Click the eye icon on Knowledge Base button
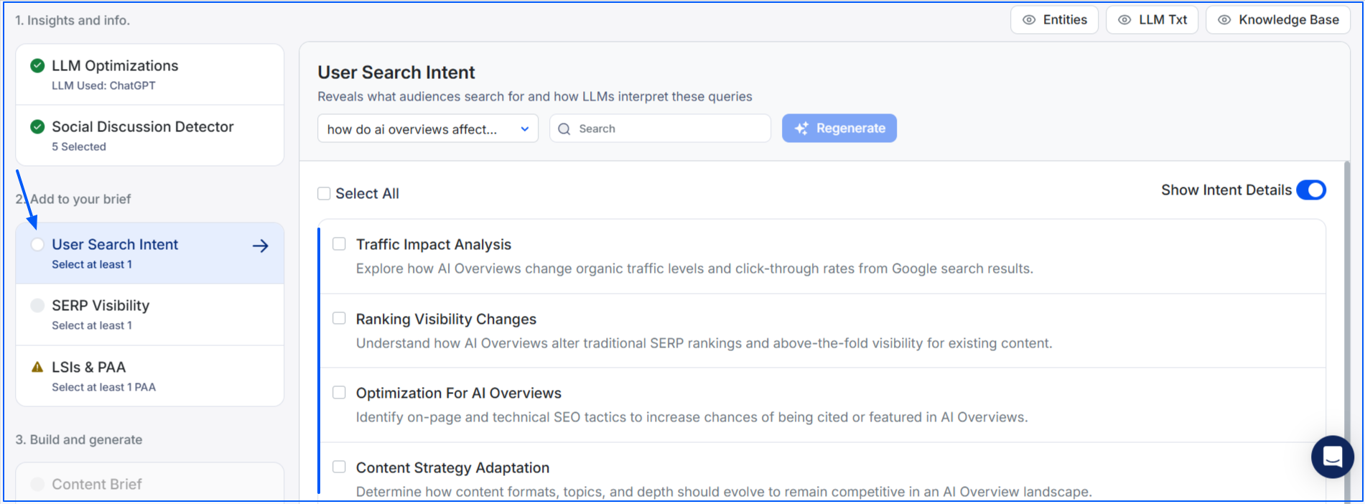Viewport: 1365px width, 504px height. (x=1224, y=20)
